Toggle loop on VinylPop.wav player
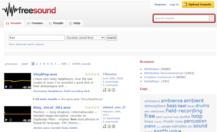This screenshot has height=132, width=217. click(11, 87)
